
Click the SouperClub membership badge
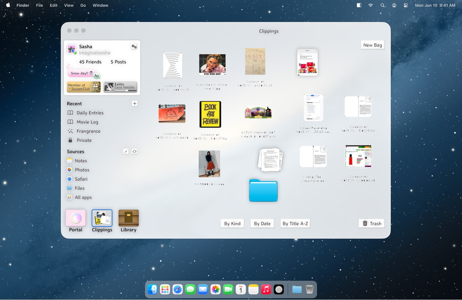[x=84, y=87]
